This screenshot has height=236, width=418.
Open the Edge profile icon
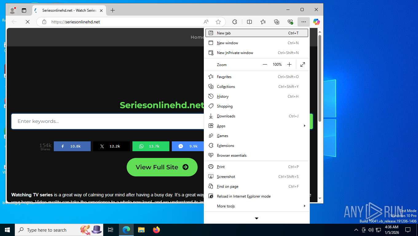click(x=13, y=10)
